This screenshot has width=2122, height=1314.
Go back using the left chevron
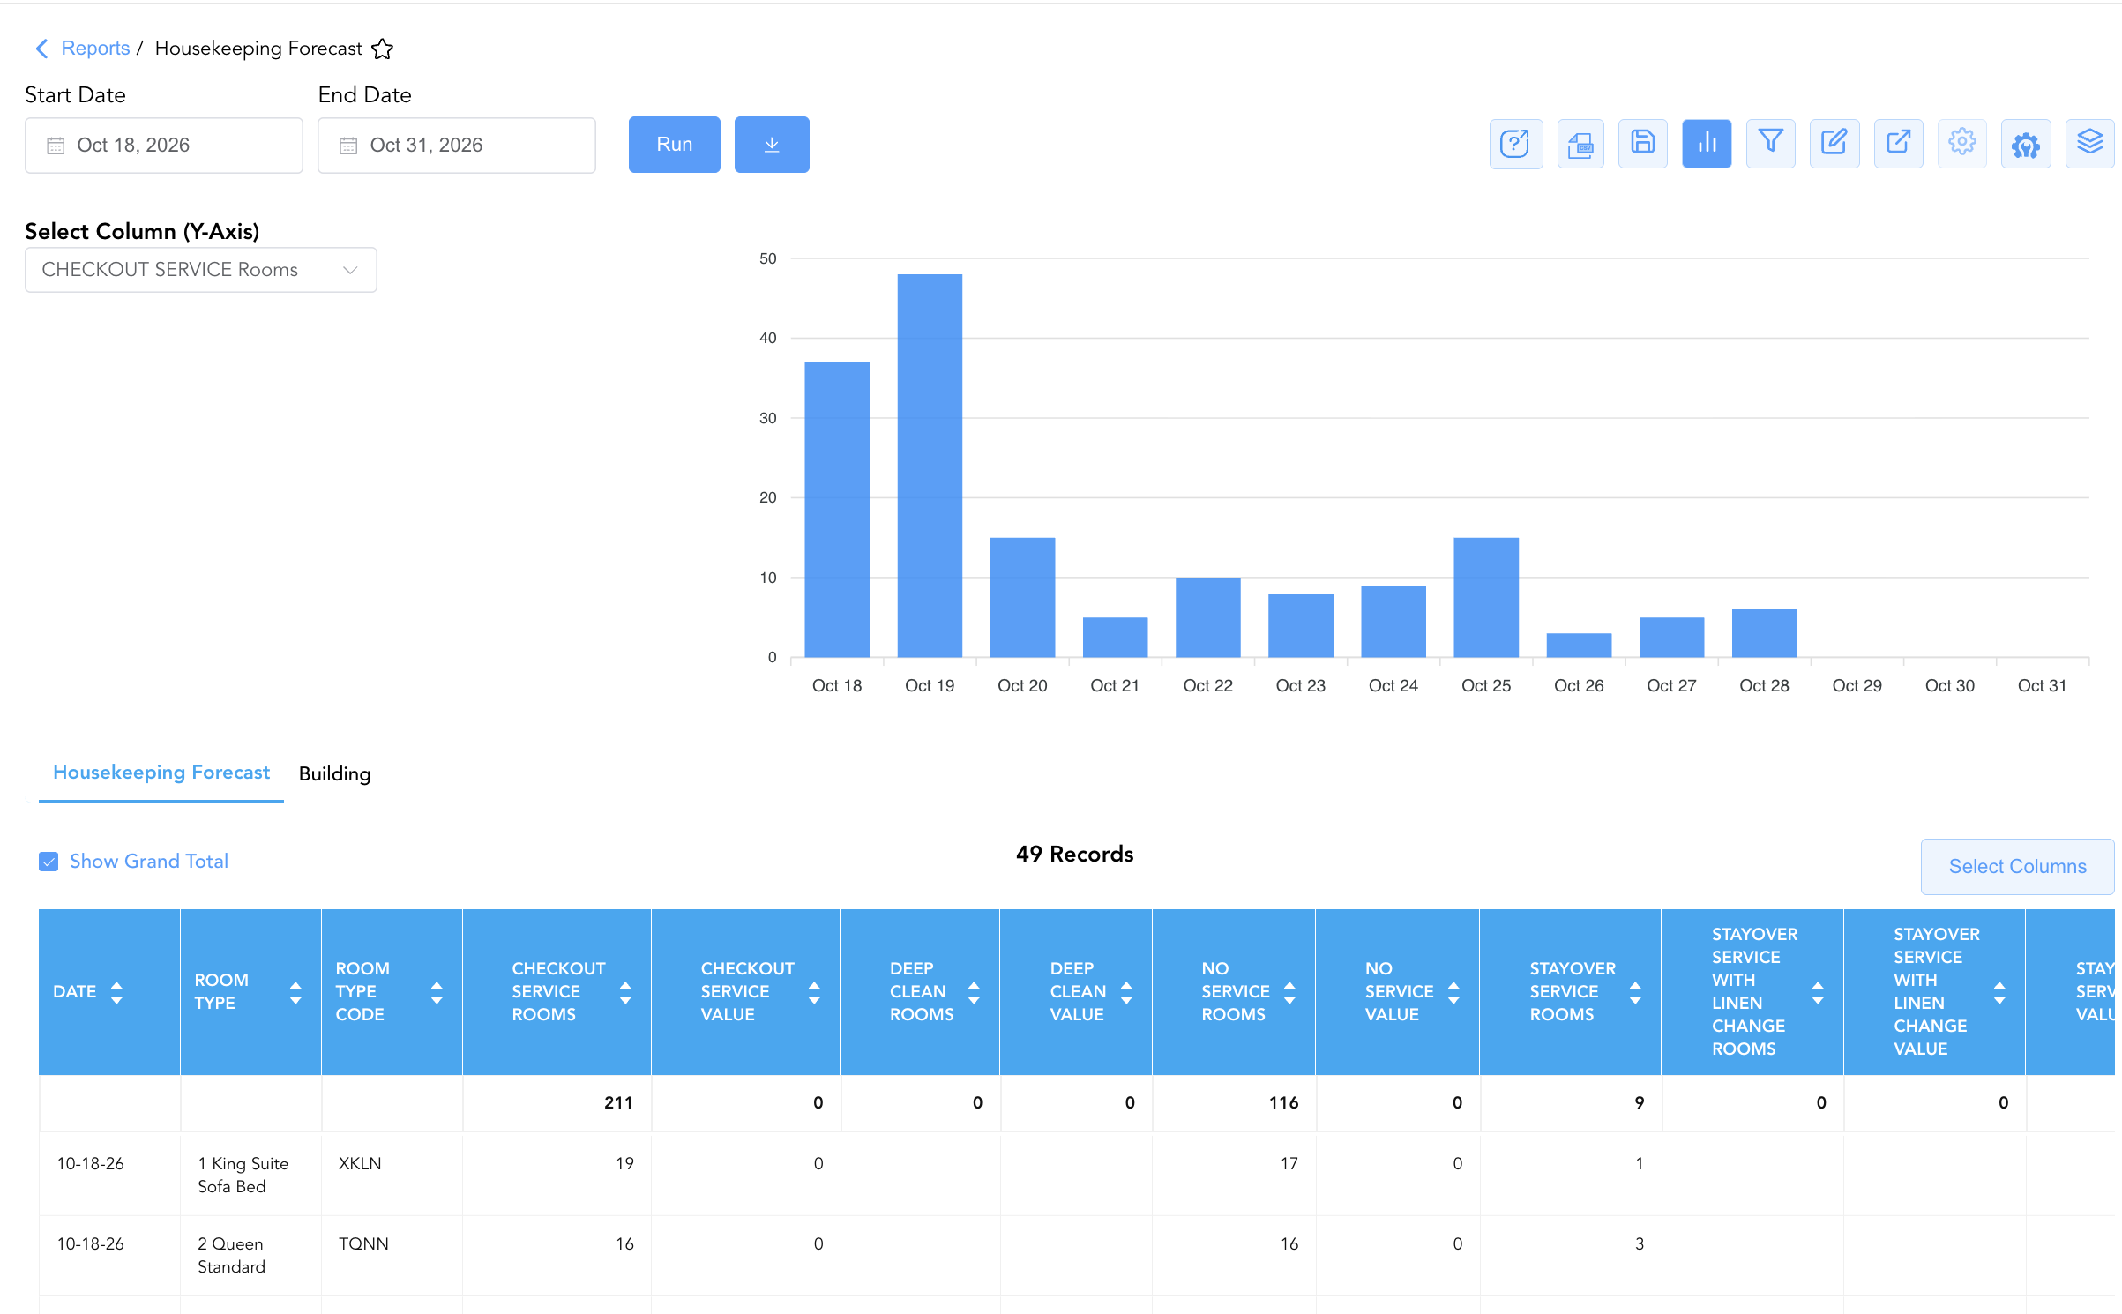tap(41, 49)
